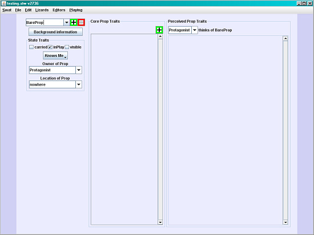Image resolution: width=314 pixels, height=235 pixels.
Task: Enable the carried checkbox
Action: [x=31, y=47]
